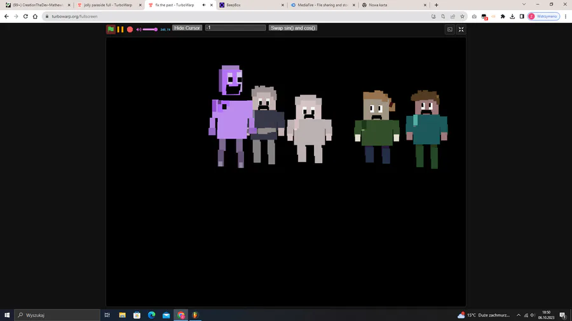Open the Windows Start menu
This screenshot has height=321, width=572.
pos(7,315)
